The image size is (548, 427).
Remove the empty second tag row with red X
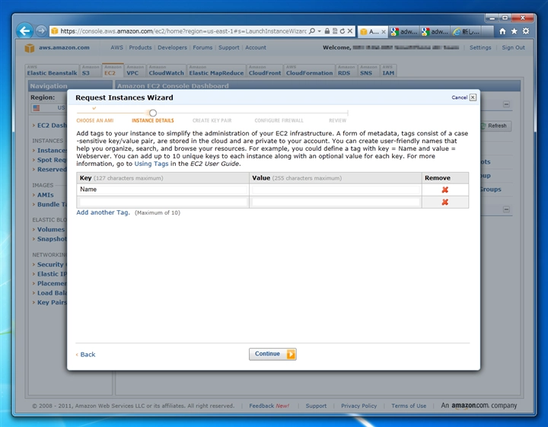click(445, 202)
